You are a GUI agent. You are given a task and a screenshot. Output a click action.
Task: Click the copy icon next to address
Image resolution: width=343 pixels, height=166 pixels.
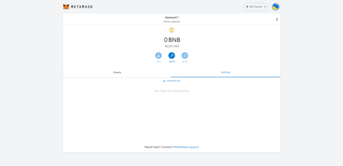[179, 22]
